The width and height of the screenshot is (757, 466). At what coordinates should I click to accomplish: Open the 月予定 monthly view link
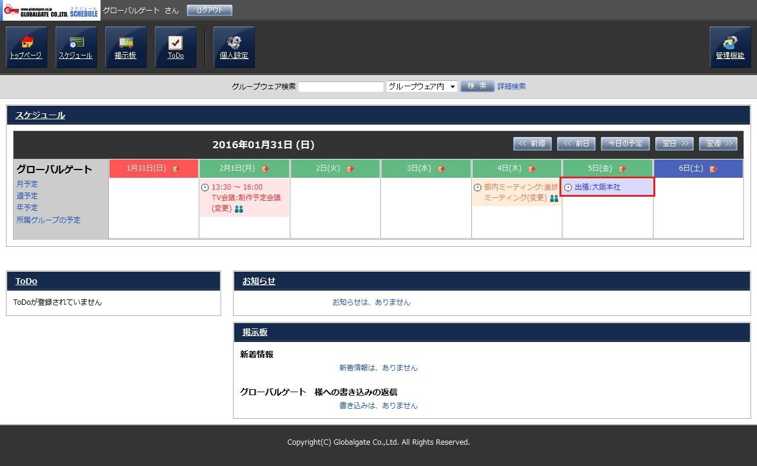pyautogui.click(x=27, y=184)
